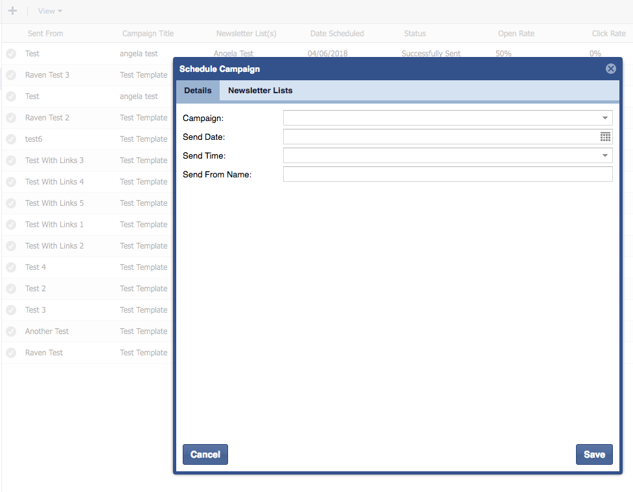The height and width of the screenshot is (492, 633).
Task: Tick the check circle for Test With Links 3
Action: pyautogui.click(x=11, y=161)
